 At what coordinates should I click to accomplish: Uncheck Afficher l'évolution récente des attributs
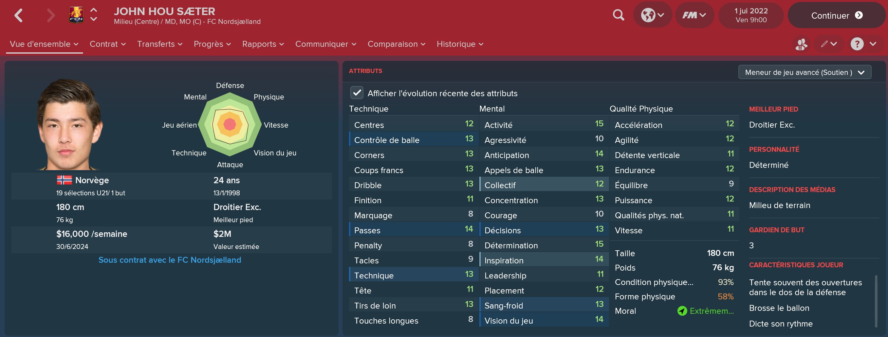[x=357, y=93]
